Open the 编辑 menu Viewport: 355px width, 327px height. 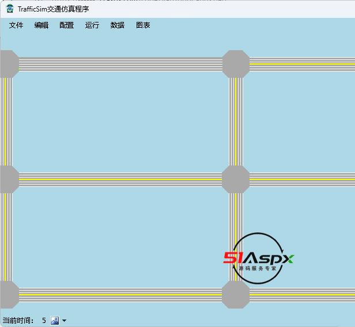click(41, 25)
